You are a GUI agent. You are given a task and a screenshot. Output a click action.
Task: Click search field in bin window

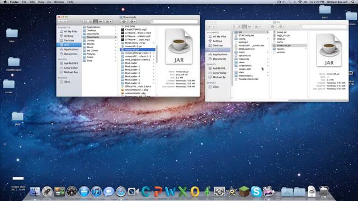pos(323,26)
